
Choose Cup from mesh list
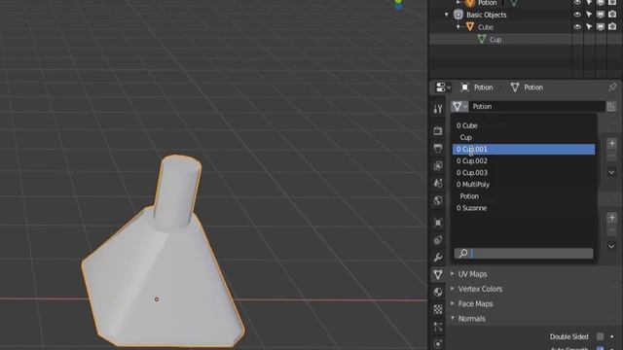(524, 137)
